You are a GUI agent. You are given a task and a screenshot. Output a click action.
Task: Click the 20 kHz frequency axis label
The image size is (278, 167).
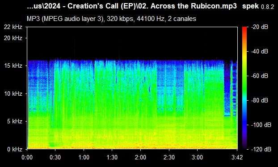[13, 38]
